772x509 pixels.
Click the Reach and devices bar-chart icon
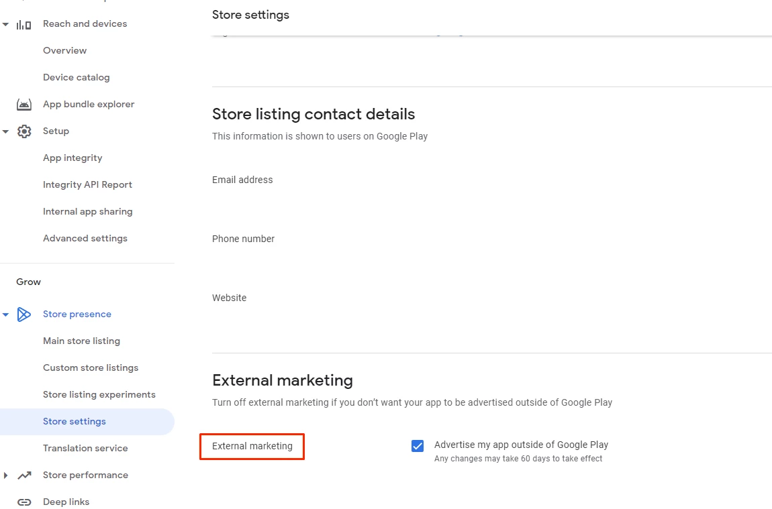[x=24, y=24]
